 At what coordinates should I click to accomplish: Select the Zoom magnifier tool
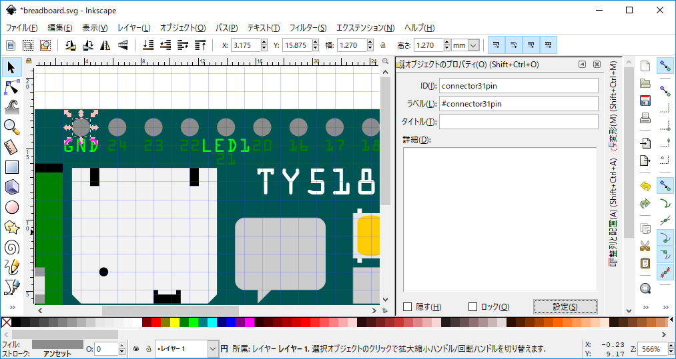click(x=12, y=127)
